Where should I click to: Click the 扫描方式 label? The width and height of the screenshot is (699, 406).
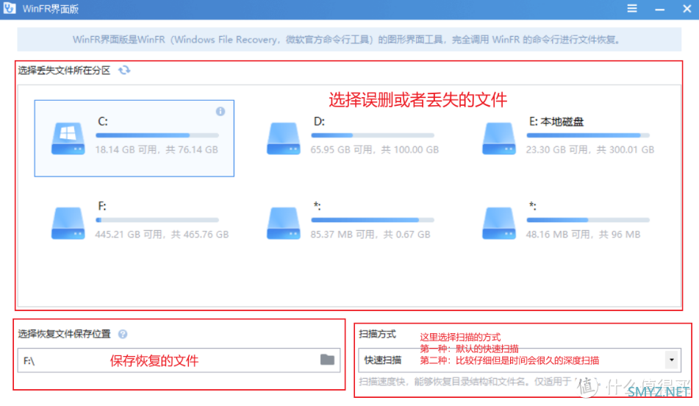(378, 334)
